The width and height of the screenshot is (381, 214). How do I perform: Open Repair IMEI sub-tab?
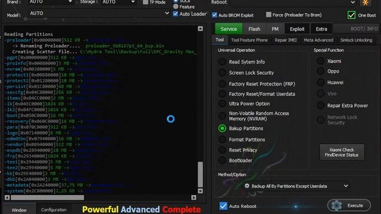[286, 40]
